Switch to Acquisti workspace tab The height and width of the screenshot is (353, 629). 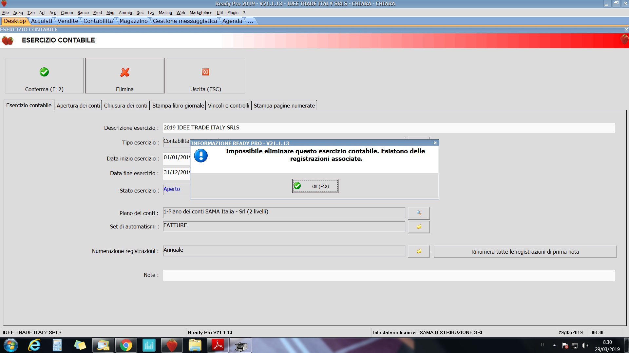(42, 21)
